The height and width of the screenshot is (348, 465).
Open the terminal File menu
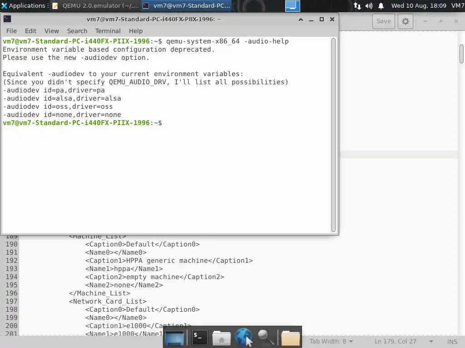(11, 31)
